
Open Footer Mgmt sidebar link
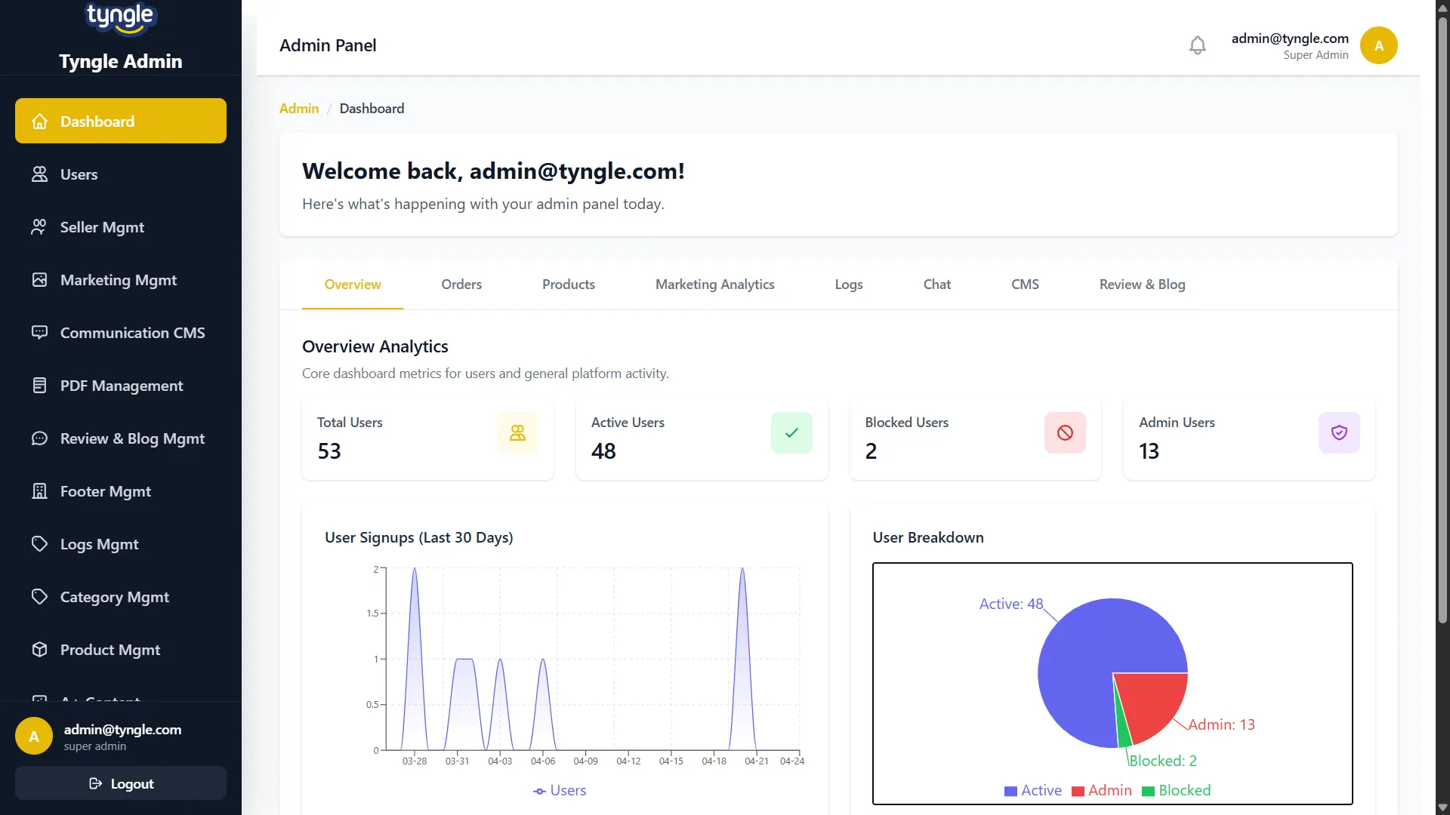pyautogui.click(x=121, y=491)
